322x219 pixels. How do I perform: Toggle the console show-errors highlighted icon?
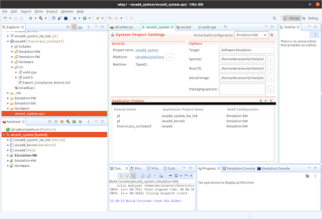click(x=133, y=176)
